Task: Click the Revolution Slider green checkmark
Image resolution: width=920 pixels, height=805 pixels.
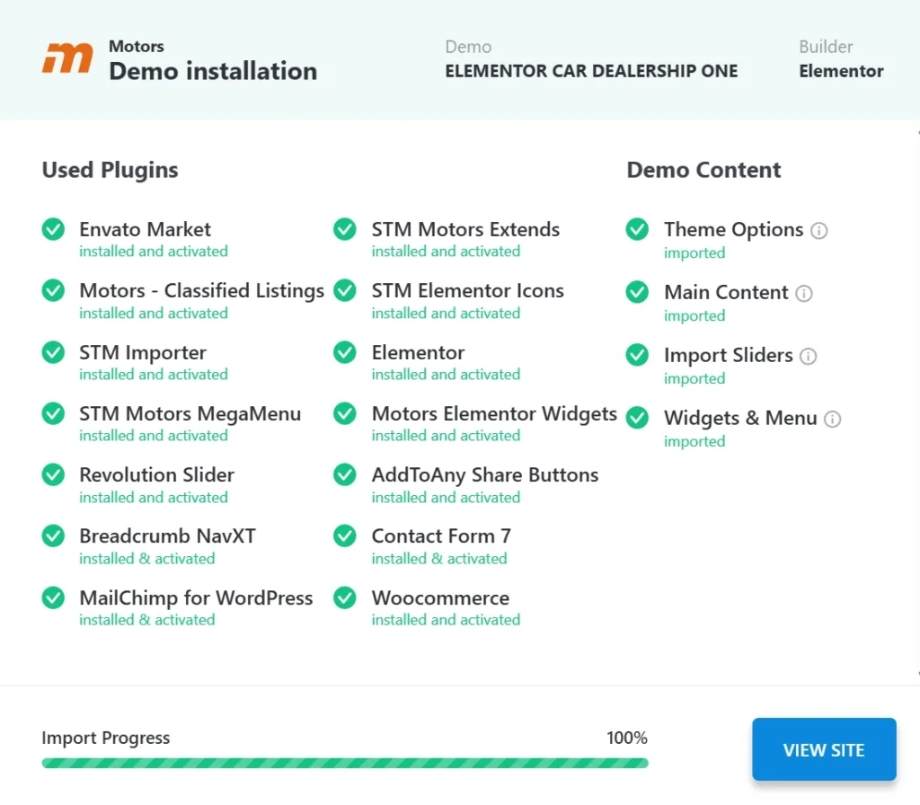Action: pos(53,475)
